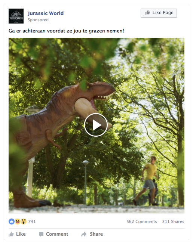
Task: Click the Share text button
Action: click(96, 234)
